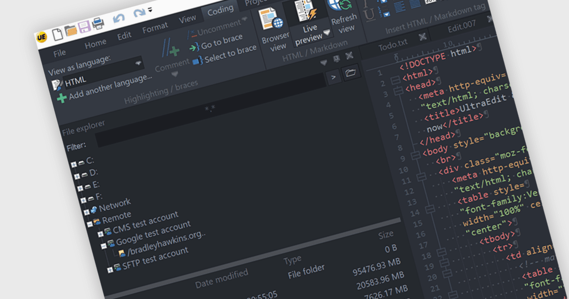Open the File explorer panel options dropdown arrow
The height and width of the screenshot is (299, 569).
[324, 62]
